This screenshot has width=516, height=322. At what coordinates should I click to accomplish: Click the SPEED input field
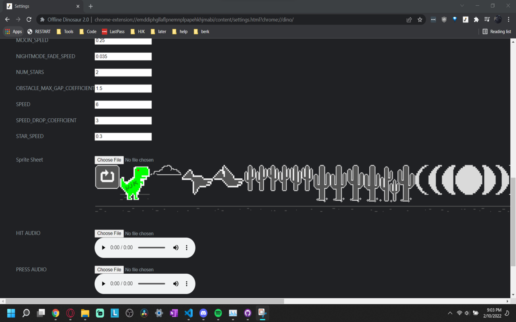coord(123,104)
